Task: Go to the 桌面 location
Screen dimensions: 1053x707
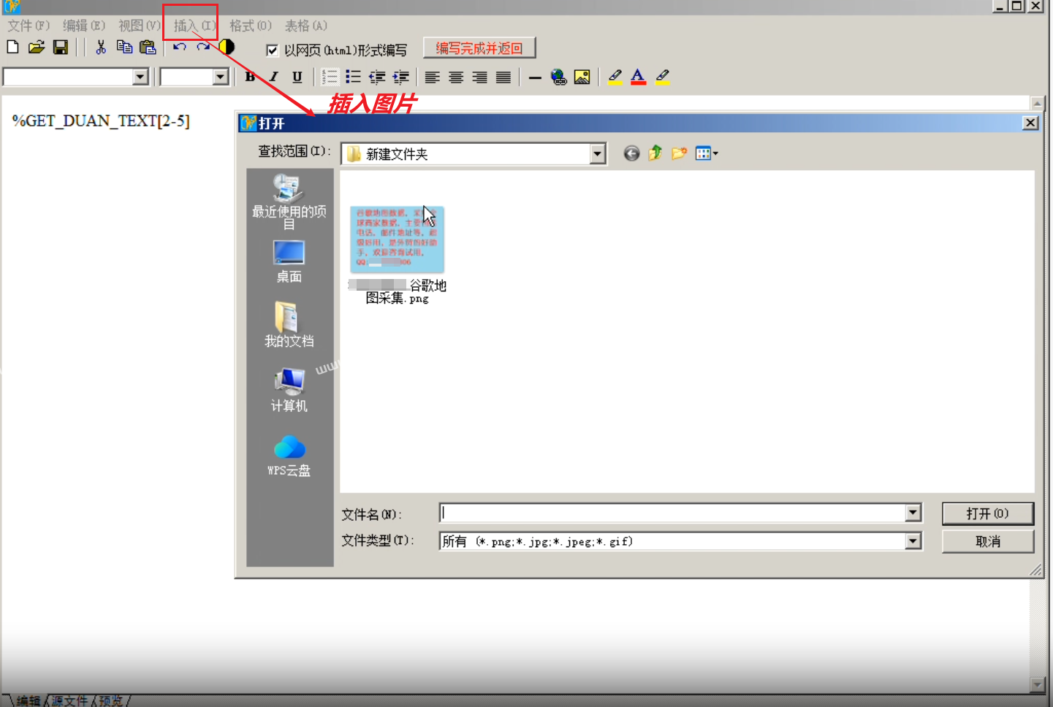Action: (289, 261)
